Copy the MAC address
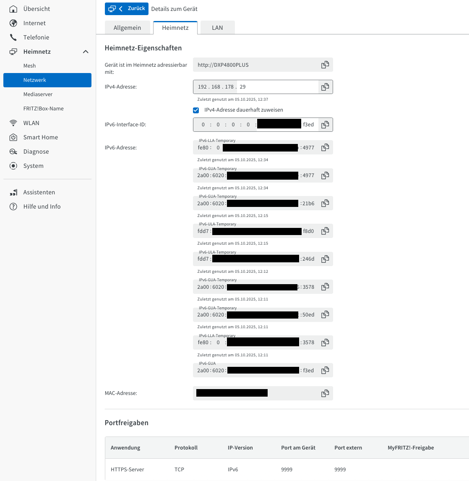This screenshot has width=469, height=481. 325,393
